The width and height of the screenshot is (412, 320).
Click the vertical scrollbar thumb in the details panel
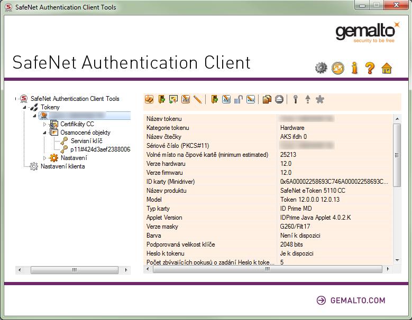point(397,155)
